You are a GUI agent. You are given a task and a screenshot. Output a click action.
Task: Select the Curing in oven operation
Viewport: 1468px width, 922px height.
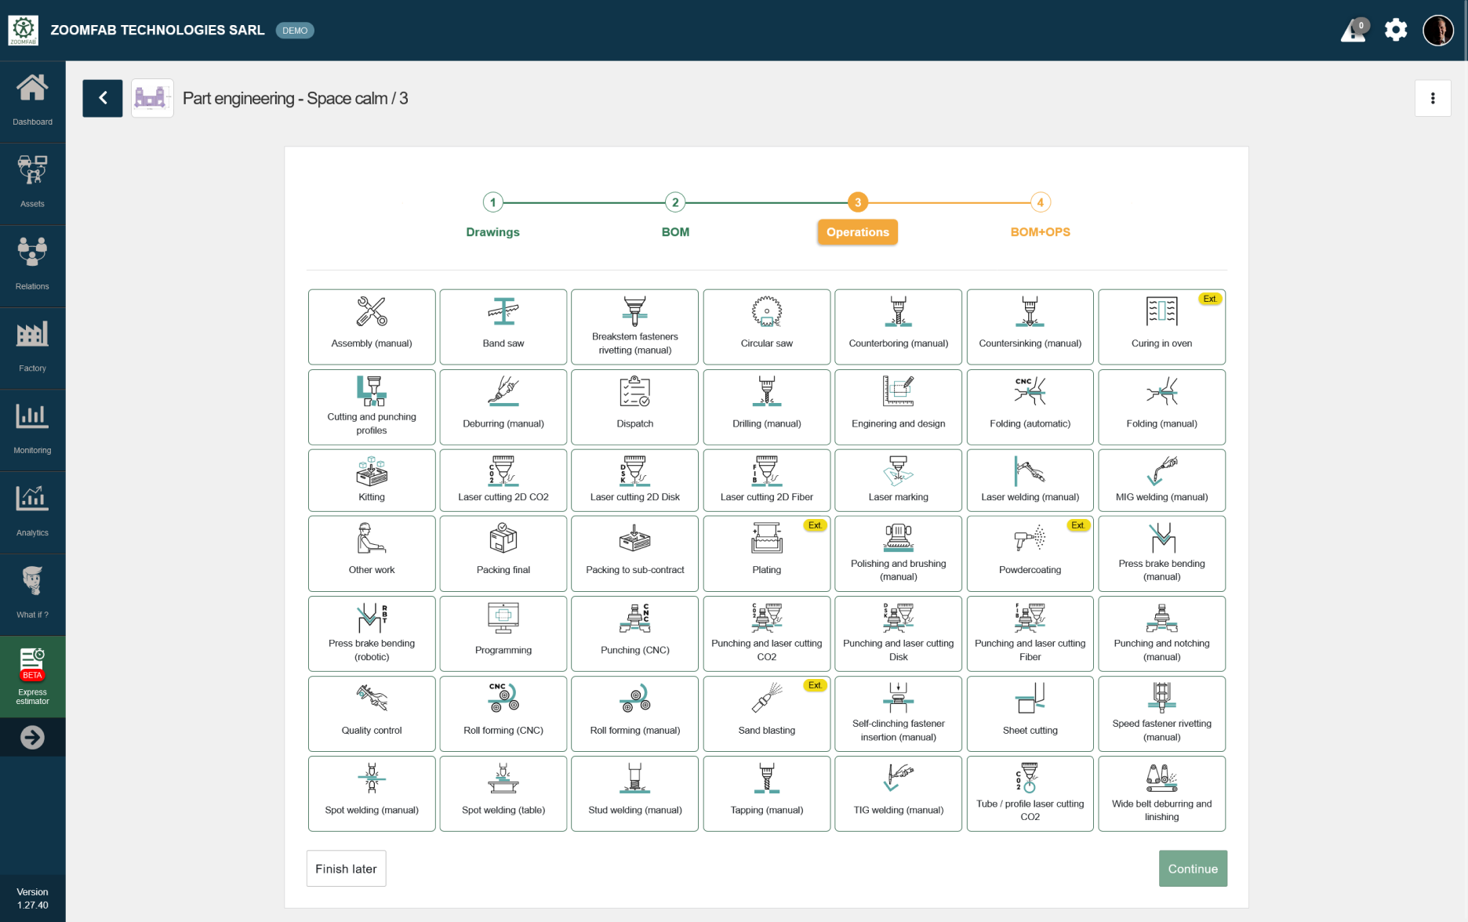[1162, 327]
